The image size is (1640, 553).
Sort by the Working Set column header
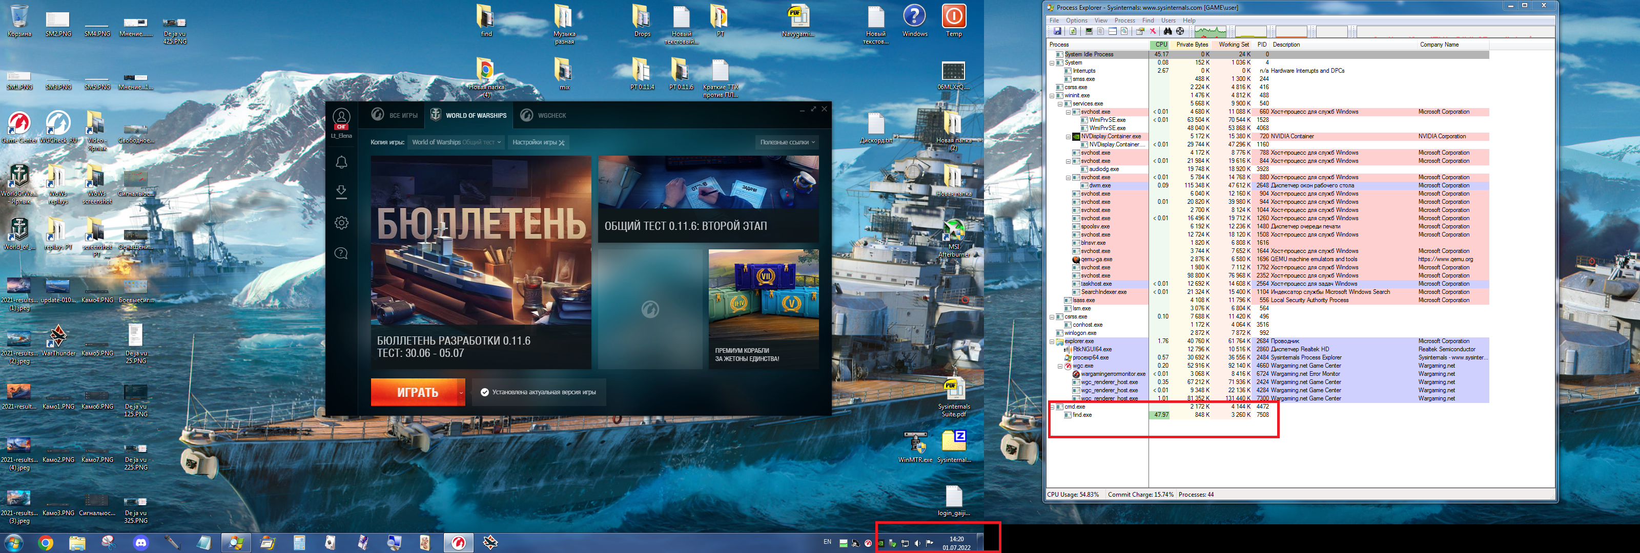1231,45
